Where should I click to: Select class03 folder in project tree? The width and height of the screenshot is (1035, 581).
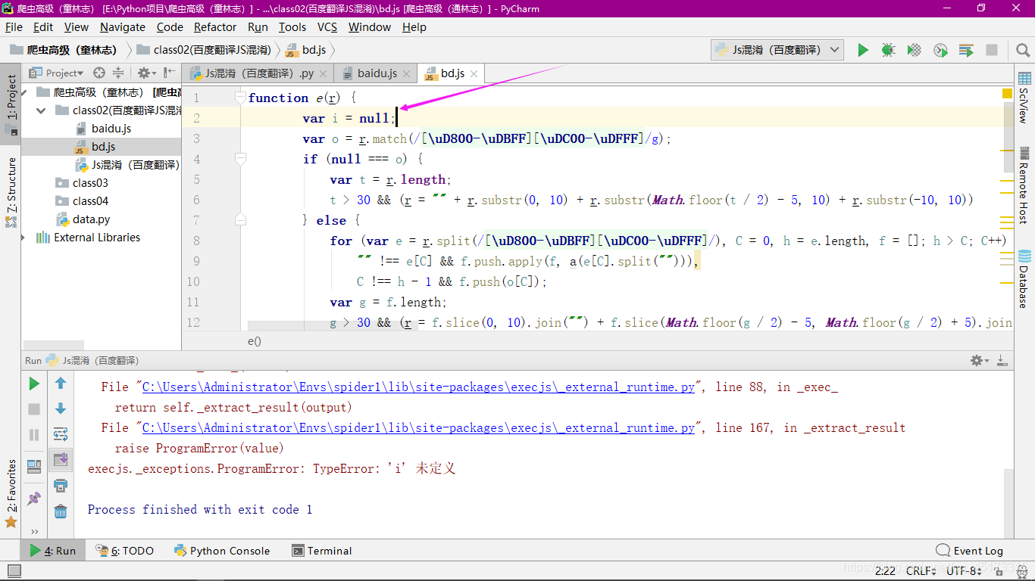(90, 183)
